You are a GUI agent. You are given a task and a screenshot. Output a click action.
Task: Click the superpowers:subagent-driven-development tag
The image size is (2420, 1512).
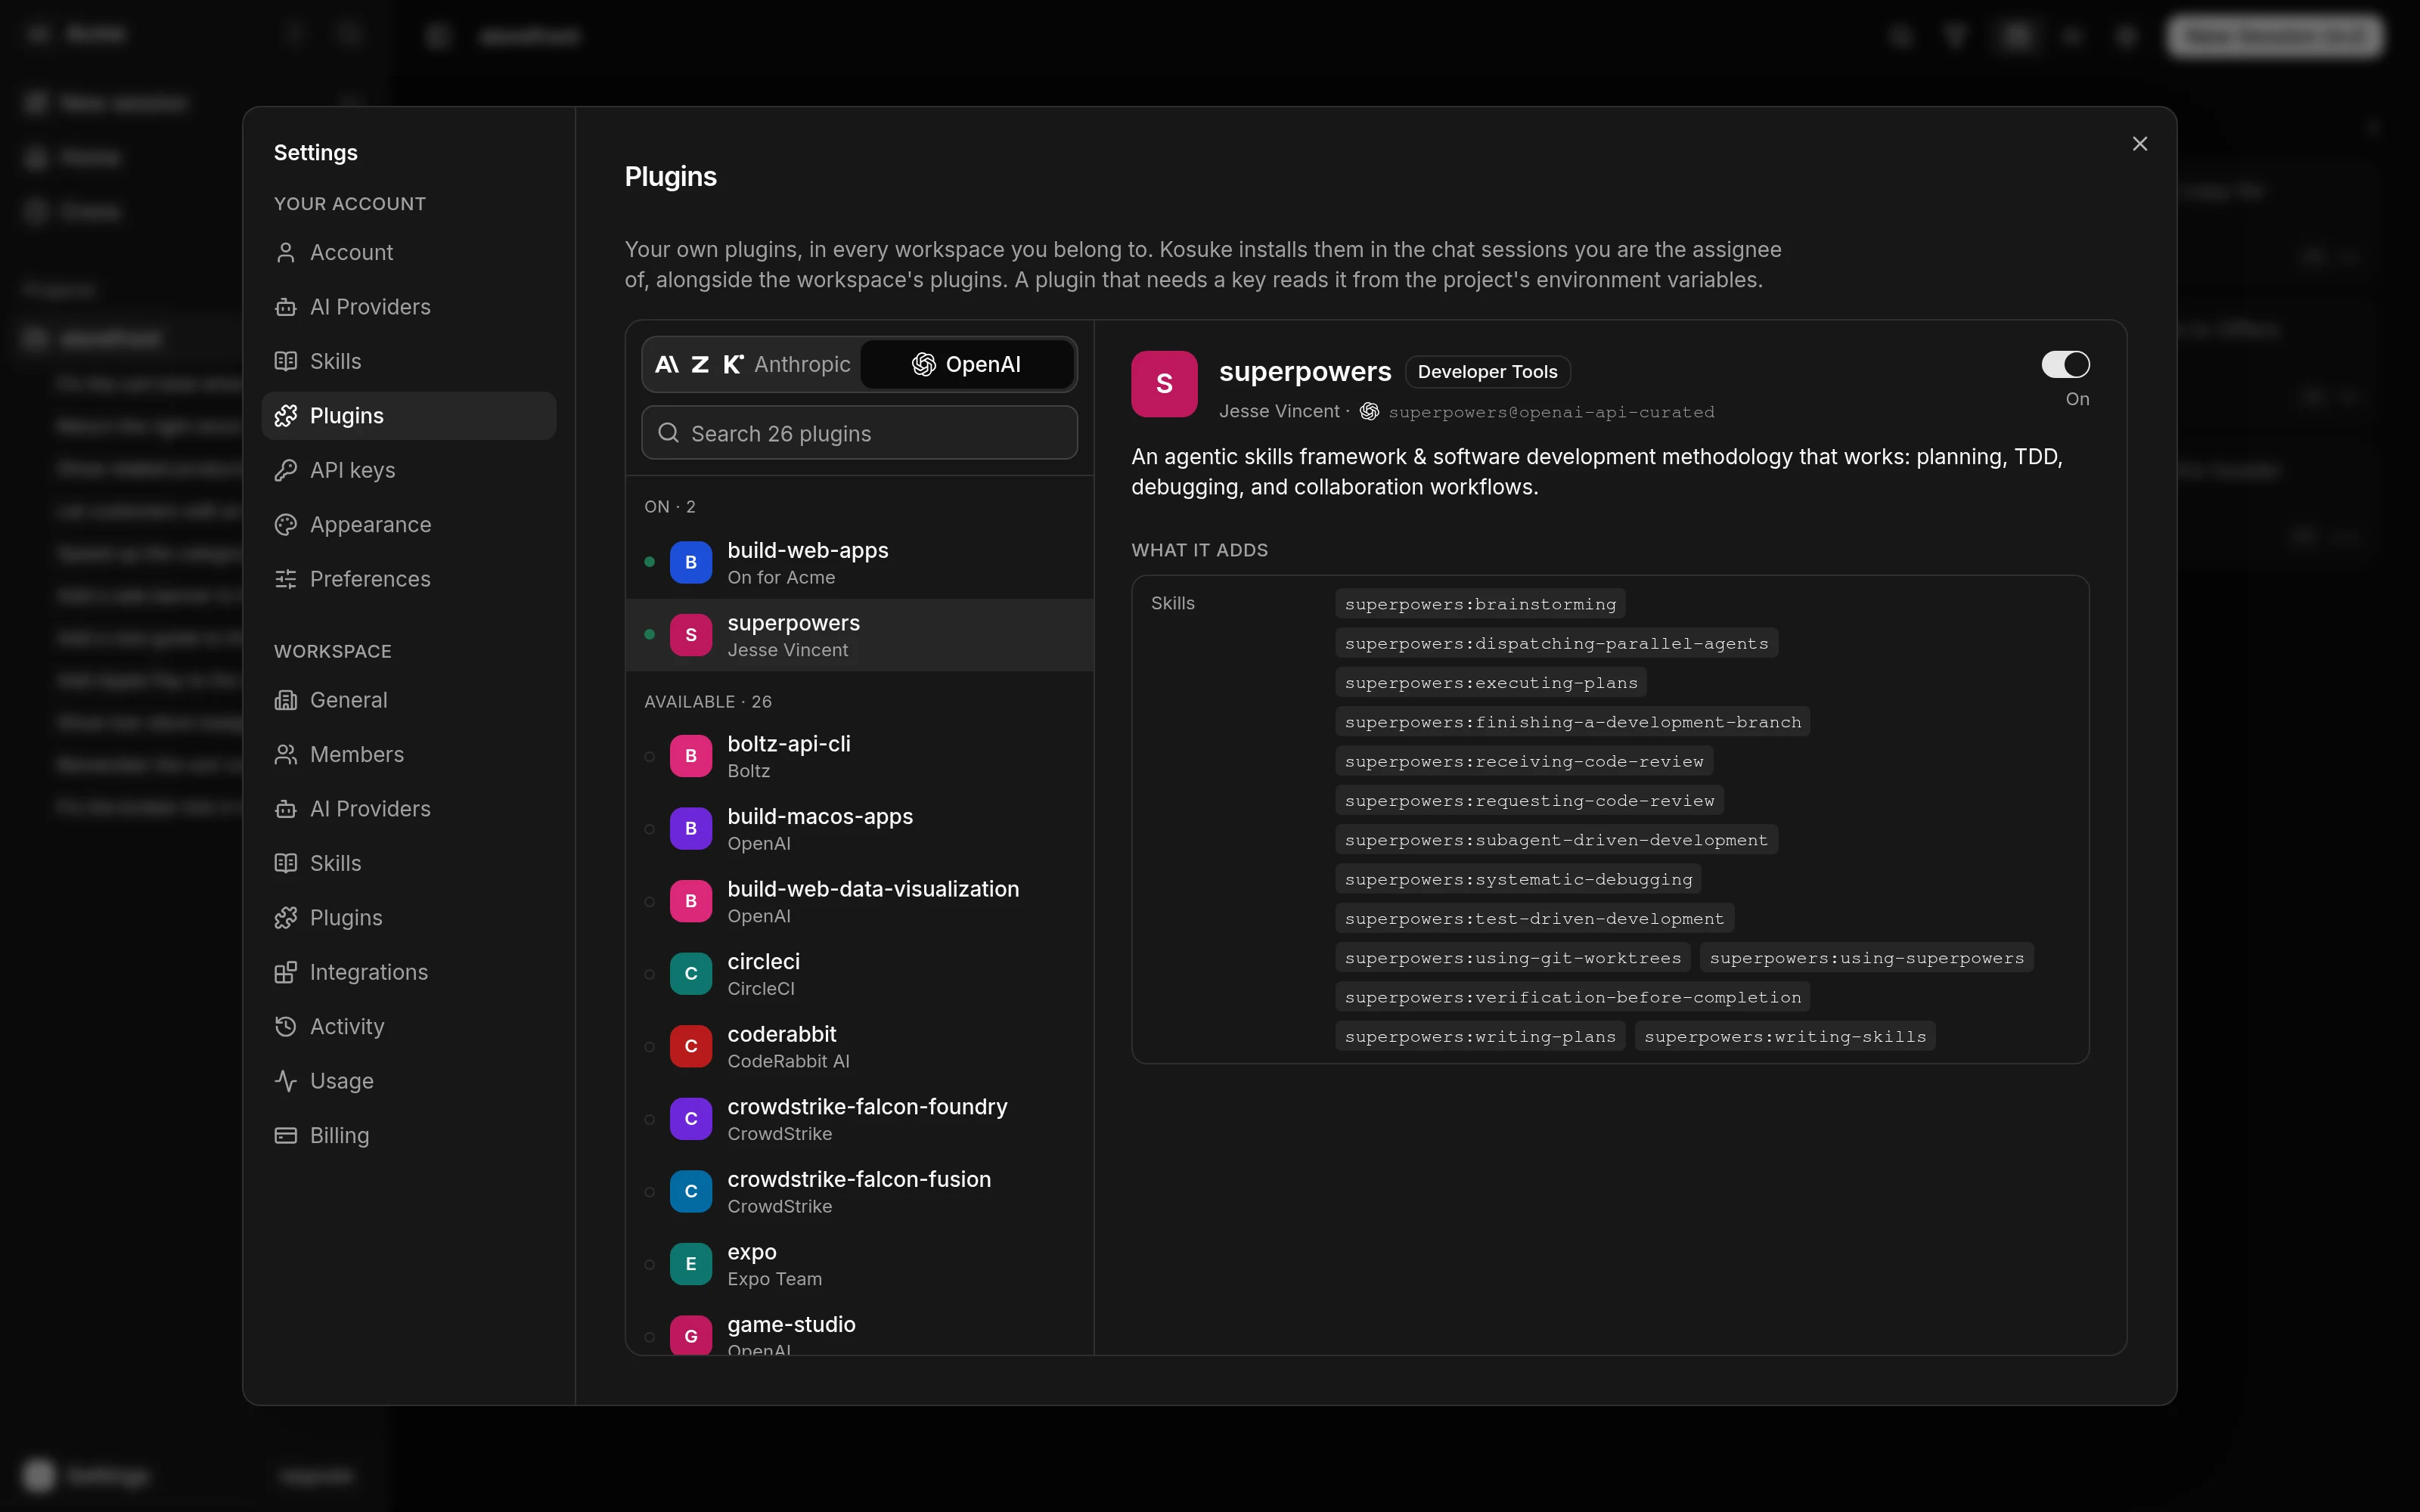(x=1556, y=840)
